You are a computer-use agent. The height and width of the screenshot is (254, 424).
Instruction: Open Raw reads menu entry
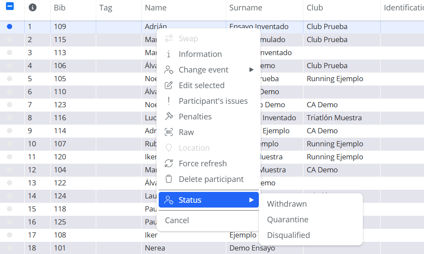coord(209,132)
